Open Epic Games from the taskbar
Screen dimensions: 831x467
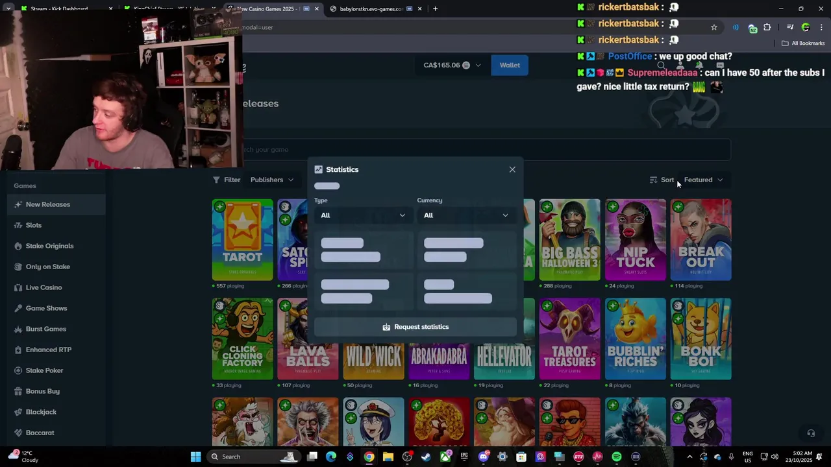tap(464, 457)
